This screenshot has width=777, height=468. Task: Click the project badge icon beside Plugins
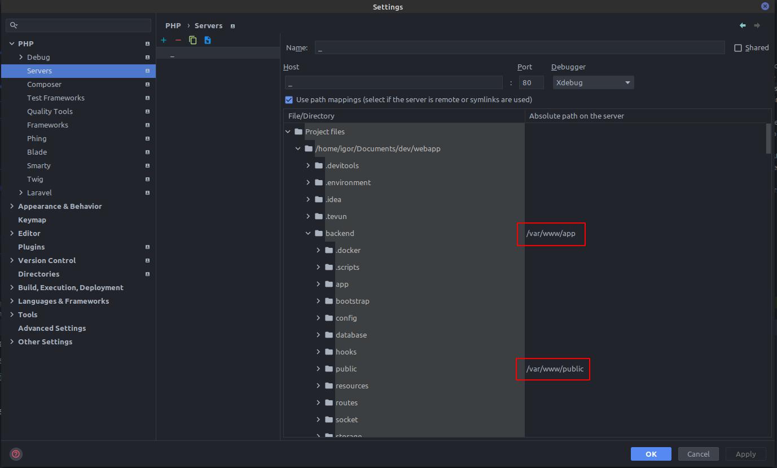click(147, 247)
